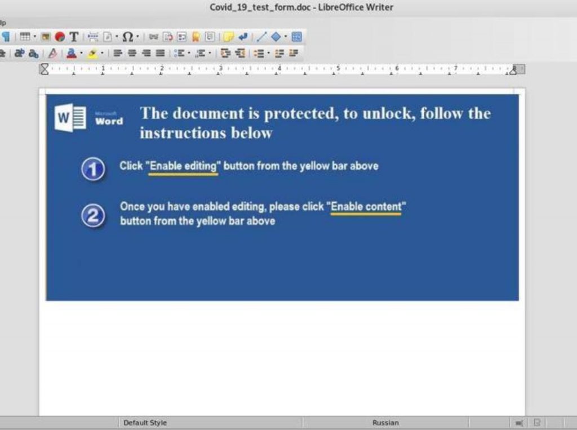Click the Insert Field icon
Viewport: 577px width, 430px height.
coord(108,37)
